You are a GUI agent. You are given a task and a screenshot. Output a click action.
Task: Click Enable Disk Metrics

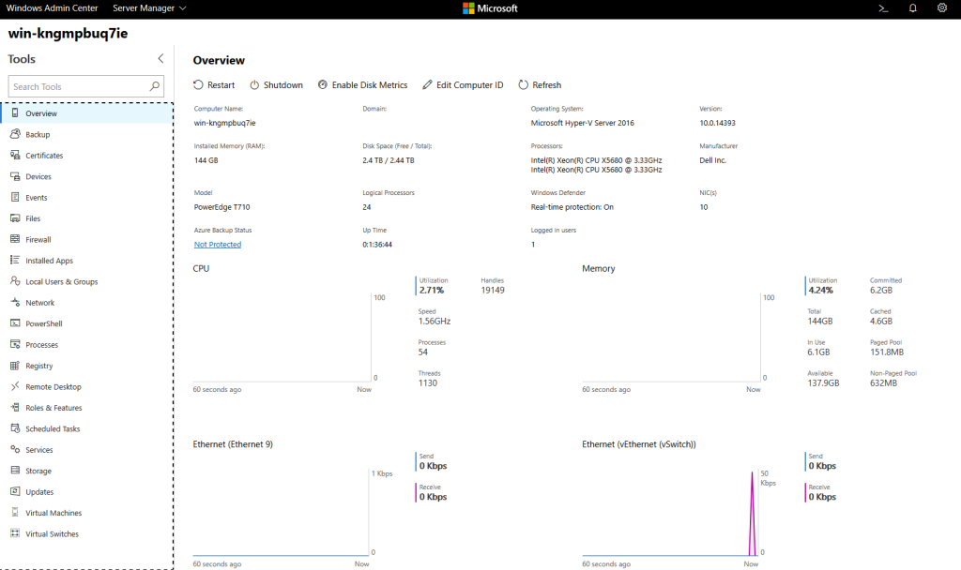(x=362, y=85)
